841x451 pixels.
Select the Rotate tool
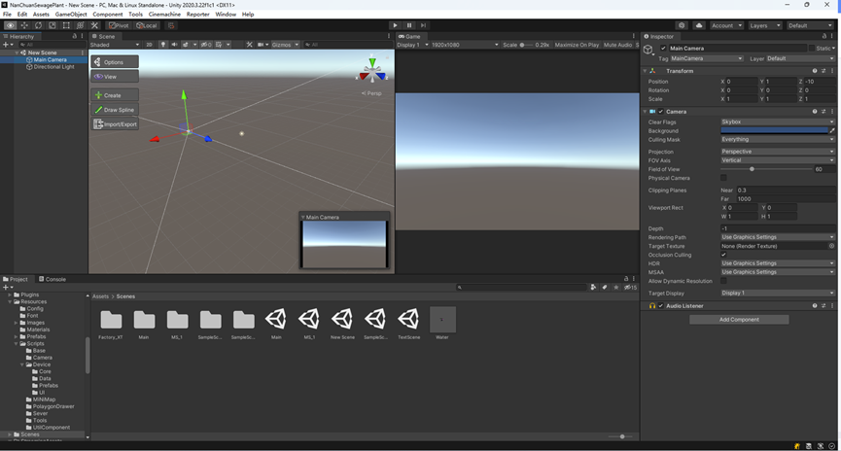tap(38, 25)
